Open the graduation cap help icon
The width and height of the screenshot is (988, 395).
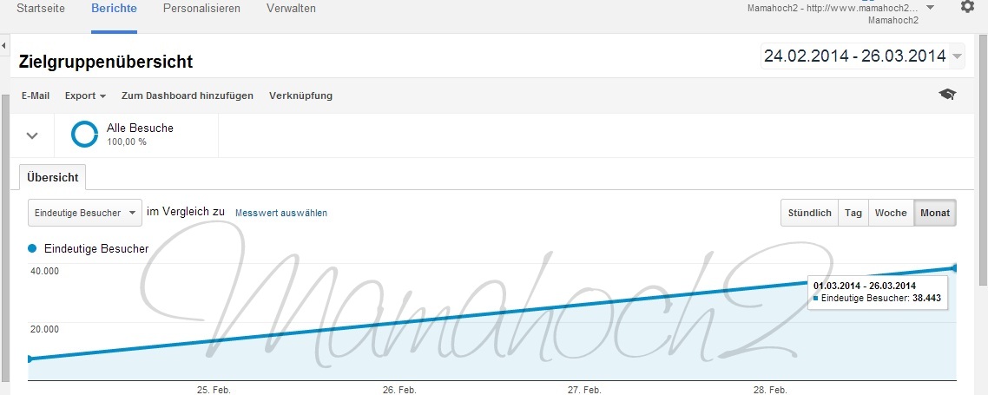(x=947, y=95)
